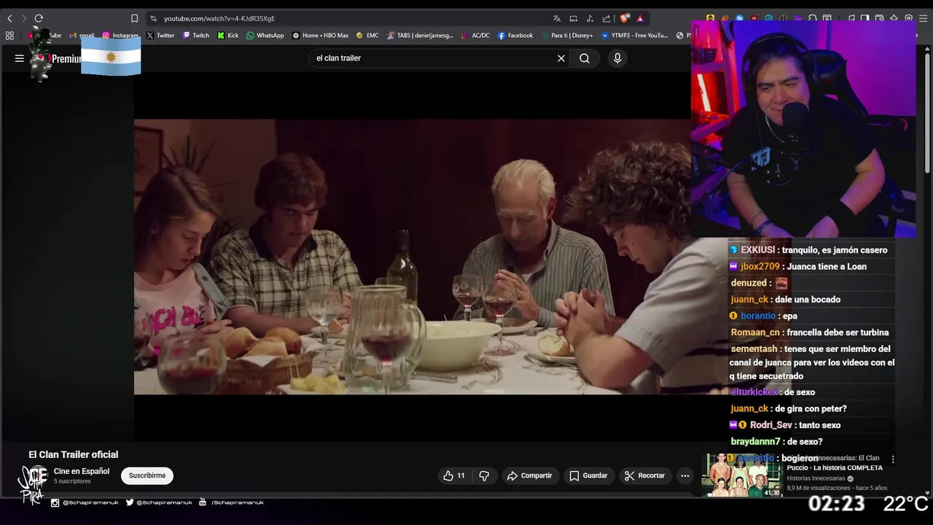Click the address bar URL
Viewport: 933px width, 525px height.
219,18
